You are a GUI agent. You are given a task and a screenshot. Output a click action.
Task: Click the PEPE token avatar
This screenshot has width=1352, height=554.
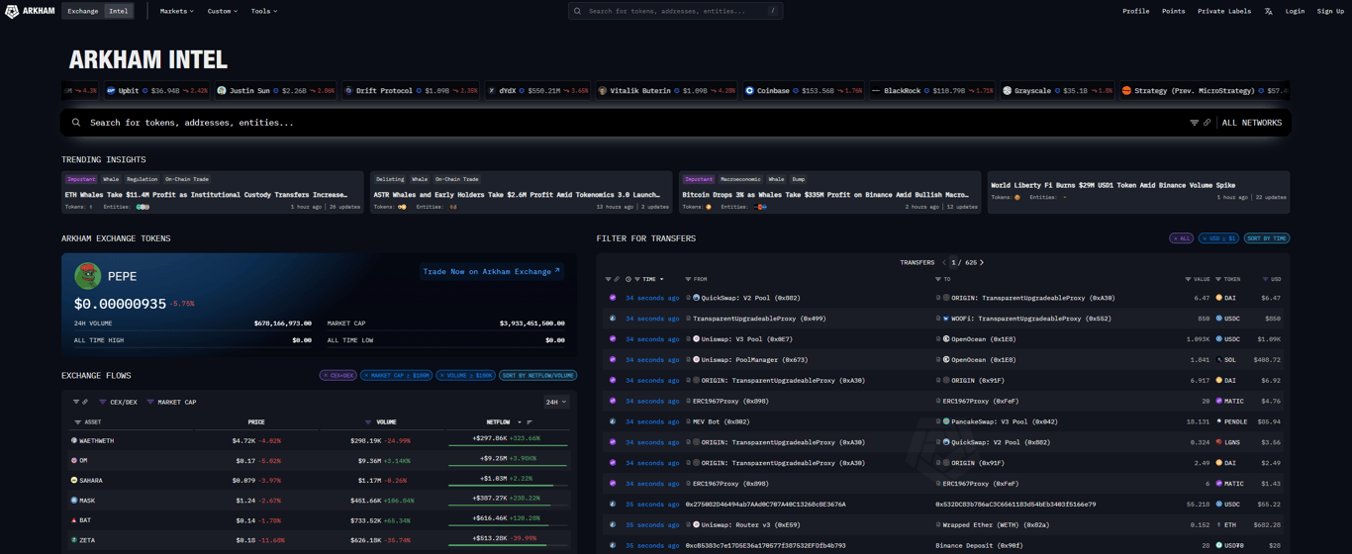pos(87,275)
